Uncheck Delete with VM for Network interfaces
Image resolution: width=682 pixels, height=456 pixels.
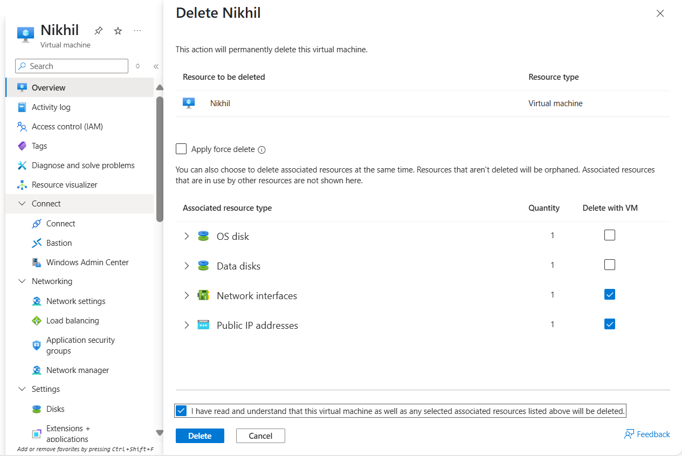[610, 294]
